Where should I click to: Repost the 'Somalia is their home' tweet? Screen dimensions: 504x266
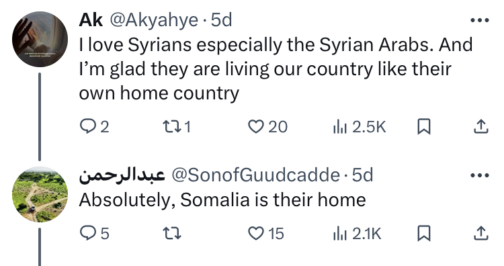click(x=171, y=233)
